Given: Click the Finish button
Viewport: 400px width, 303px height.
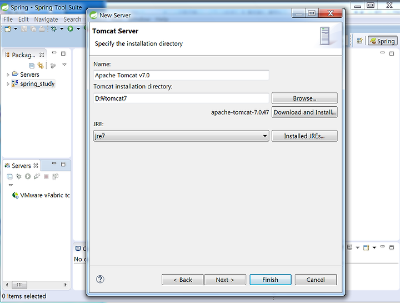Looking at the screenshot, I should coord(271,280).
